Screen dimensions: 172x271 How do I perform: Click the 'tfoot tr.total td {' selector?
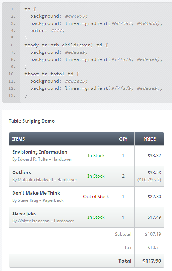[52, 74]
